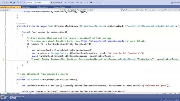Switch to the Youtube_BotApp tab
This screenshot has height=101, width=180.
(60, 7)
